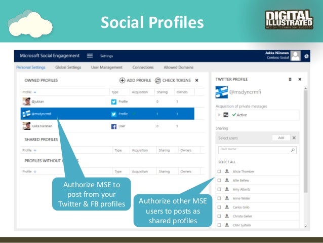Open the Global Settings tab
The height and width of the screenshot is (243, 323).
click(x=68, y=67)
